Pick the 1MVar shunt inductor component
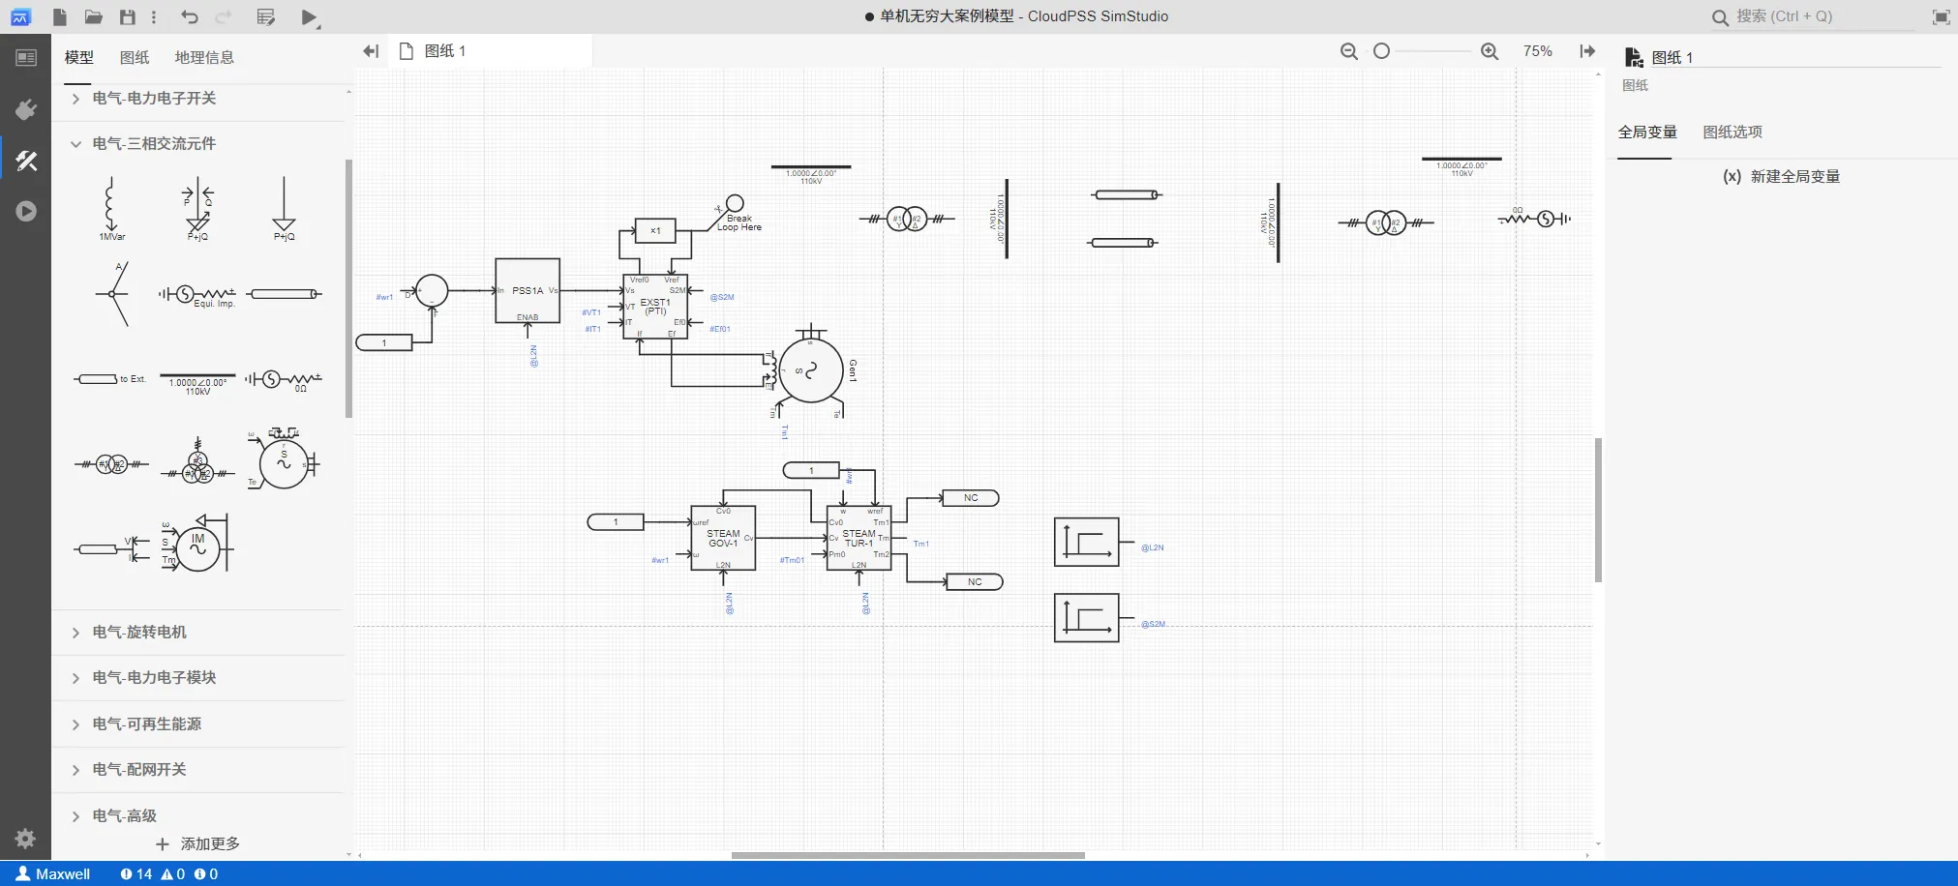This screenshot has height=886, width=1958. click(x=111, y=208)
